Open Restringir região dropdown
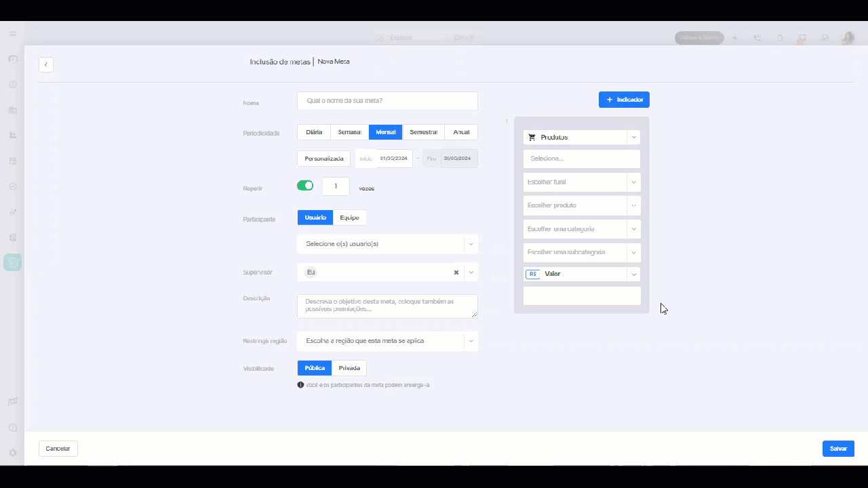Viewport: 868px width, 488px height. [387, 341]
